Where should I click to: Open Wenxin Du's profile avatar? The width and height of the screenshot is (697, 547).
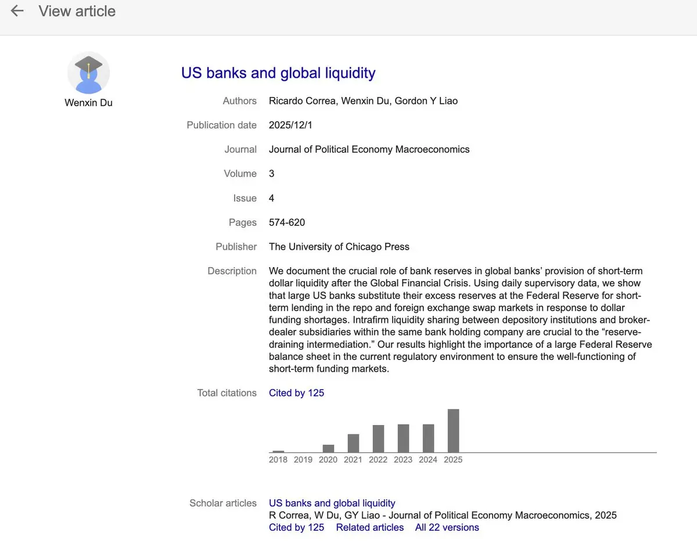pos(88,73)
